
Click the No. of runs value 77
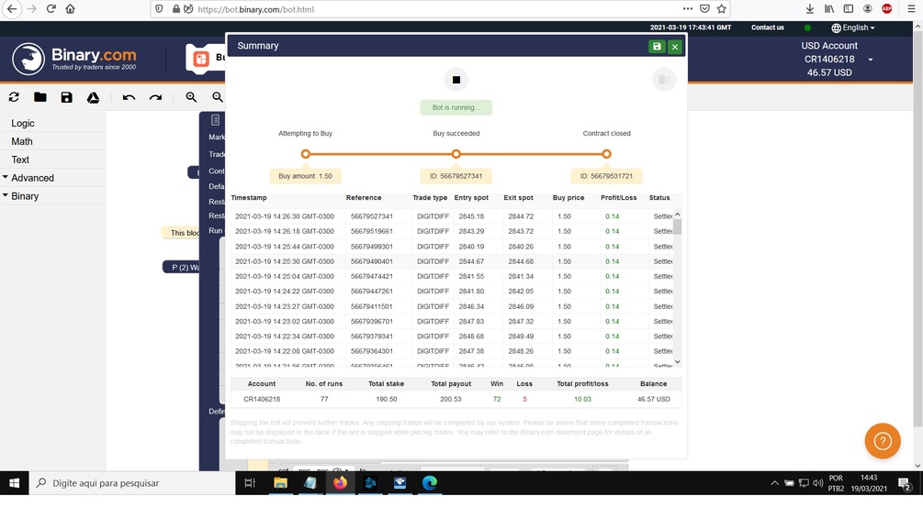(x=324, y=400)
